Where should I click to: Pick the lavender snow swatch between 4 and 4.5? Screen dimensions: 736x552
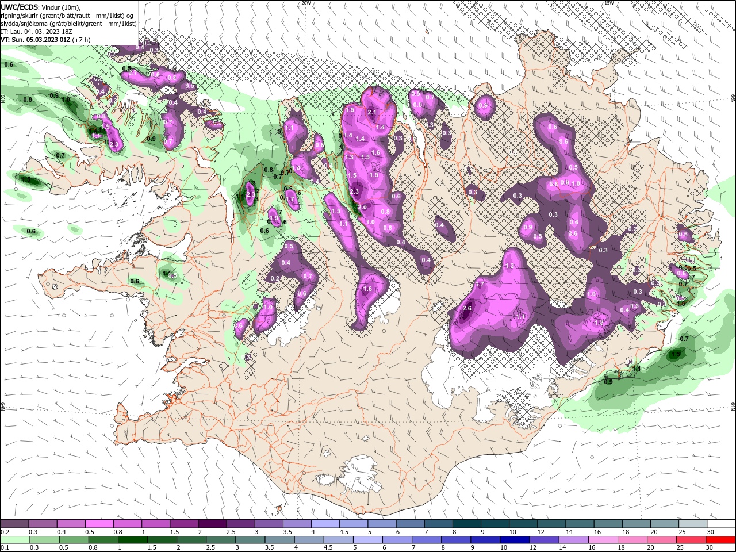(x=325, y=523)
